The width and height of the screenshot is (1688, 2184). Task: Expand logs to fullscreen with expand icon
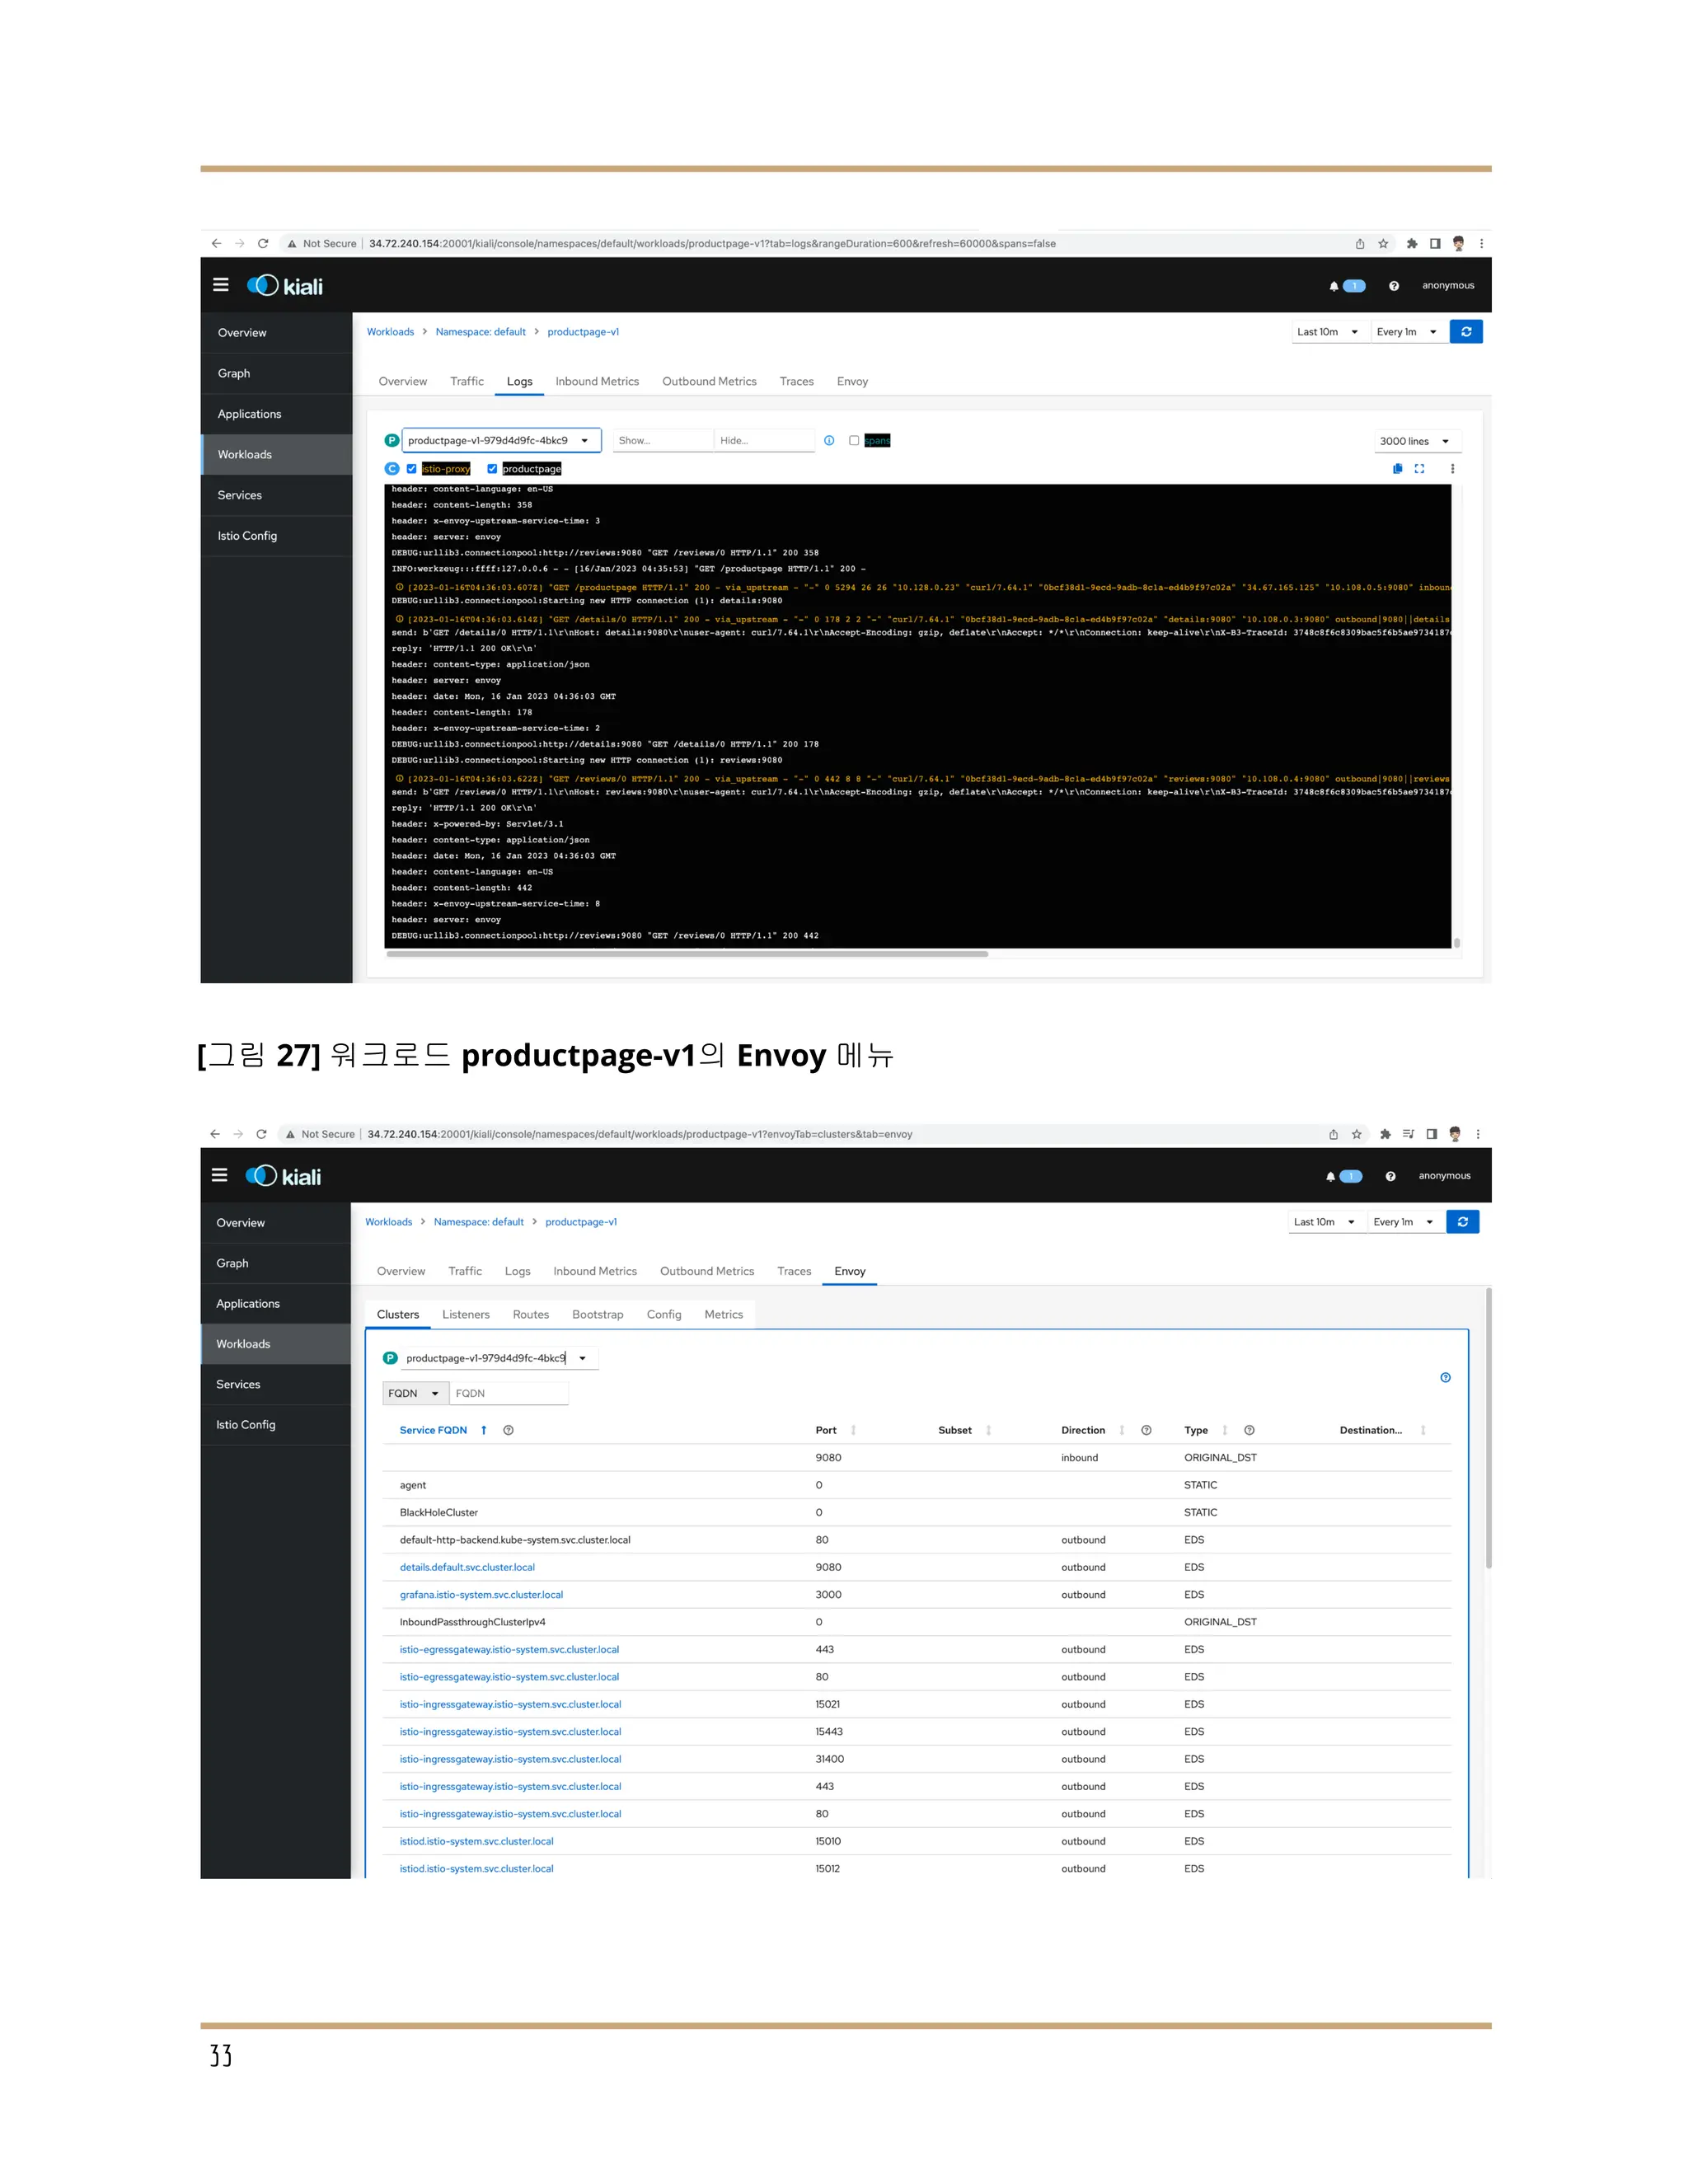pyautogui.click(x=1419, y=469)
